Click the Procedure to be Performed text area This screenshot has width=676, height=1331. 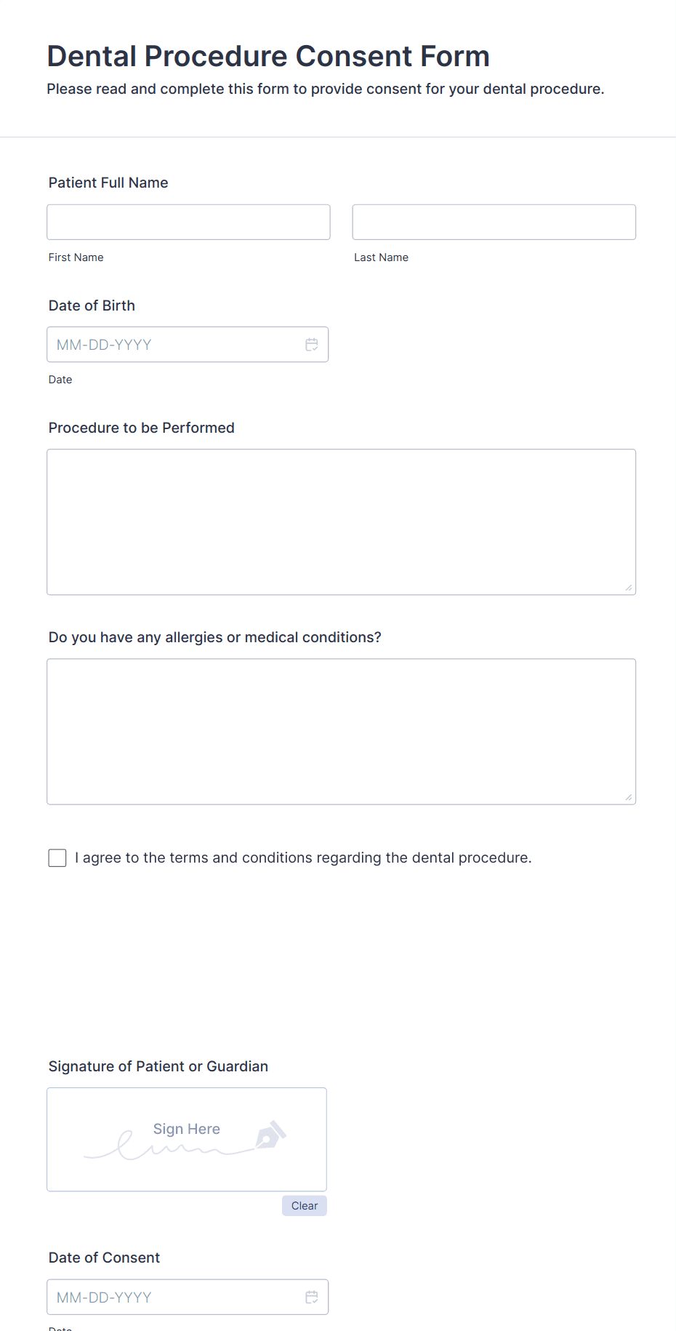pos(341,521)
